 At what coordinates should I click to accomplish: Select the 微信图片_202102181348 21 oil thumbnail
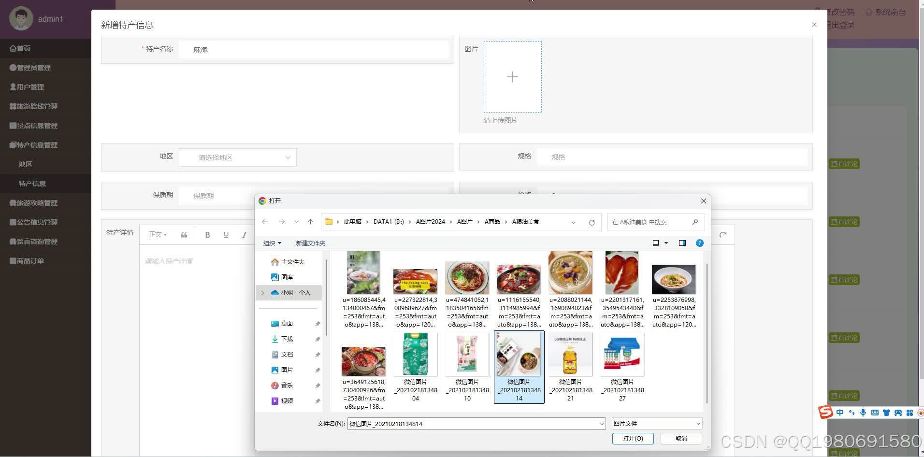(570, 354)
